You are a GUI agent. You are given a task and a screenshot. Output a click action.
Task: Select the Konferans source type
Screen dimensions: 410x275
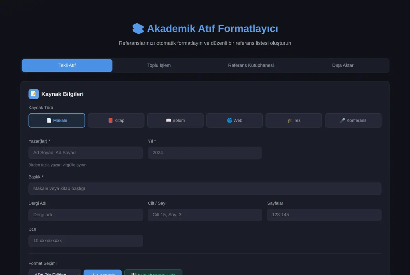(353, 120)
